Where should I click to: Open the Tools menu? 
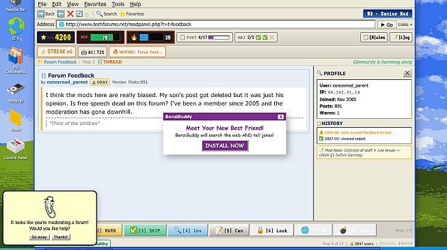118,4
